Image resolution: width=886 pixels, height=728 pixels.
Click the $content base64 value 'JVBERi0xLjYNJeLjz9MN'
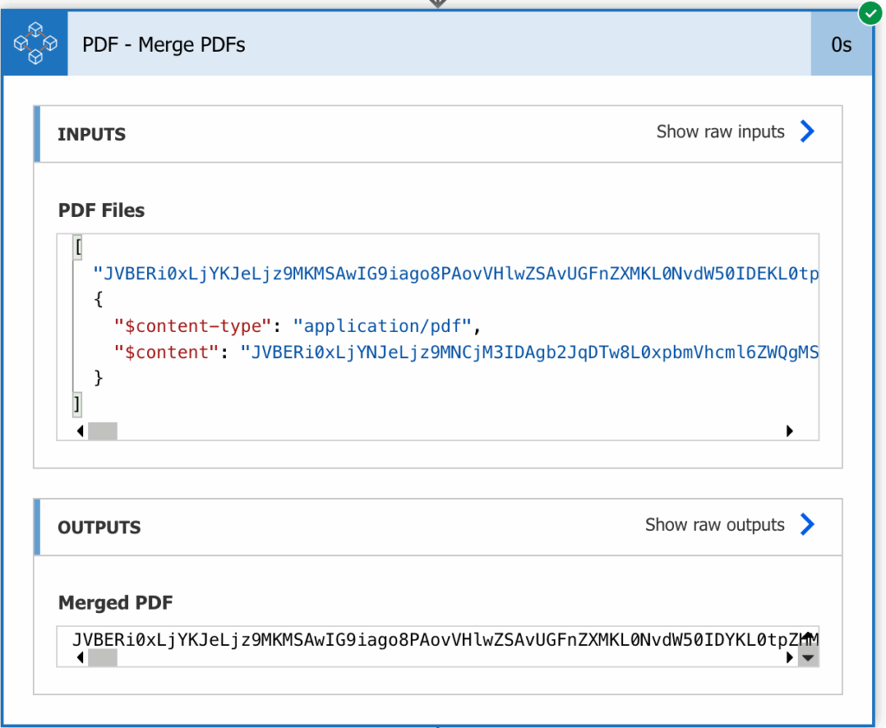click(x=530, y=353)
